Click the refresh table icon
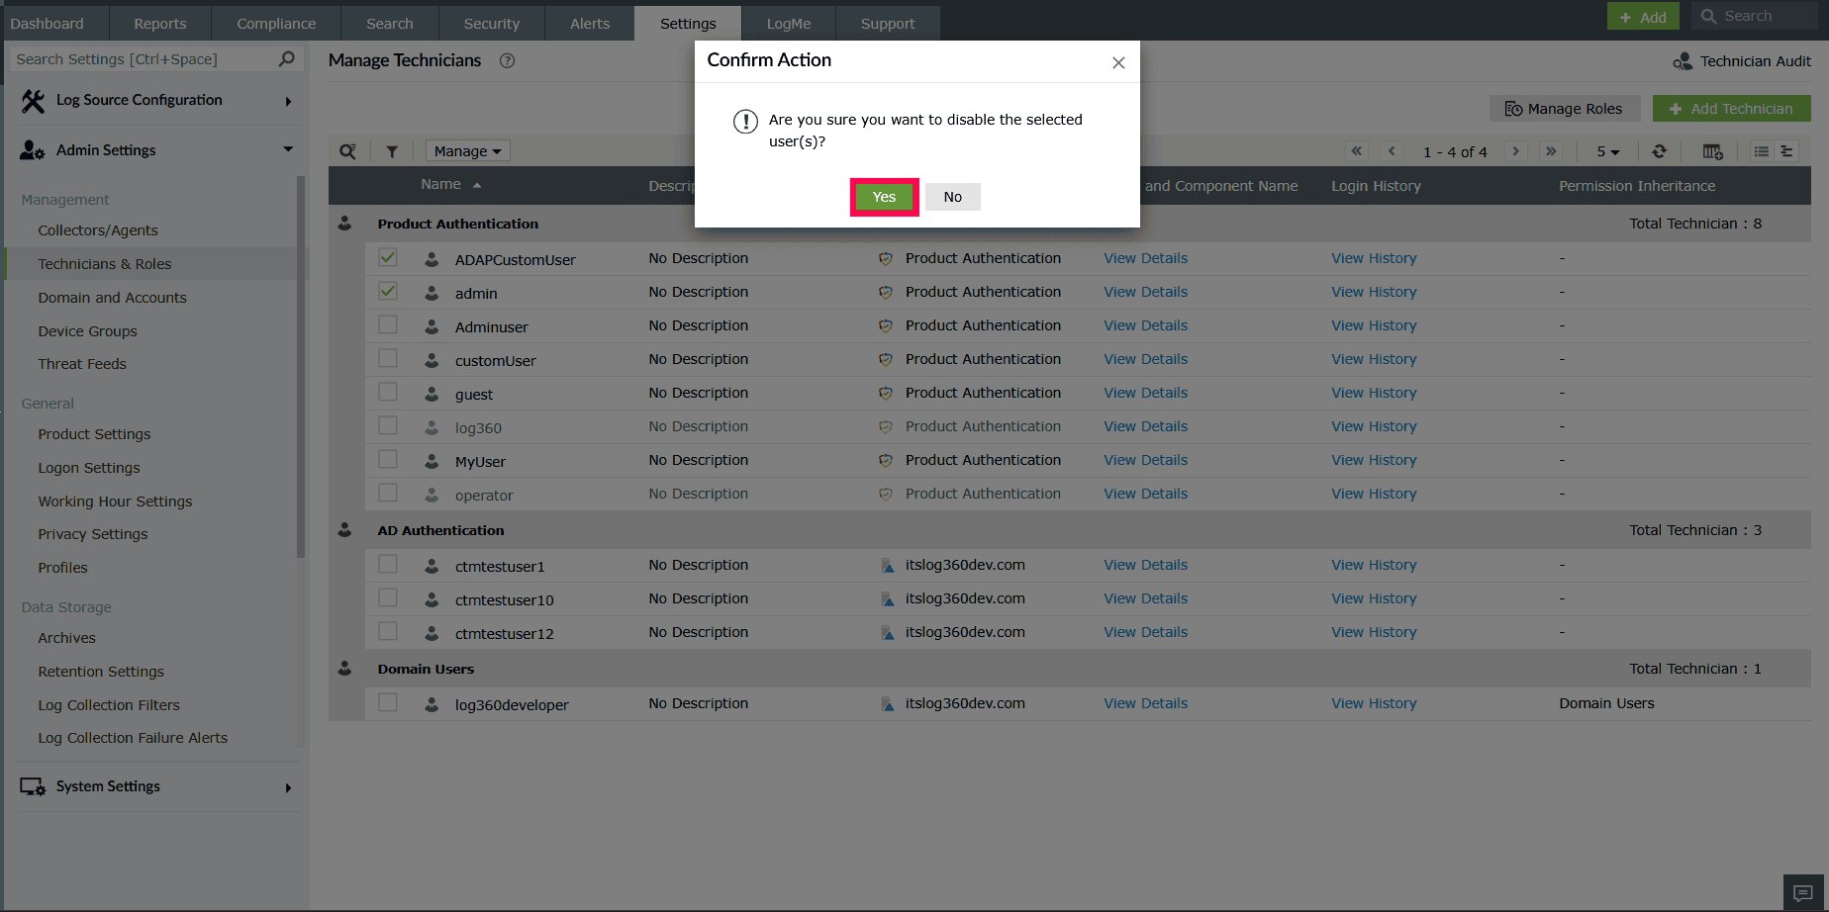This screenshot has height=912, width=1829. [x=1660, y=151]
